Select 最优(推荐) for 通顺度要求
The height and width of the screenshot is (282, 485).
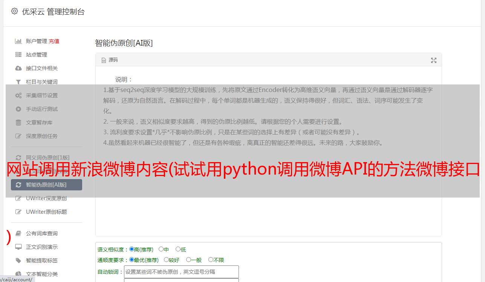(x=132, y=260)
